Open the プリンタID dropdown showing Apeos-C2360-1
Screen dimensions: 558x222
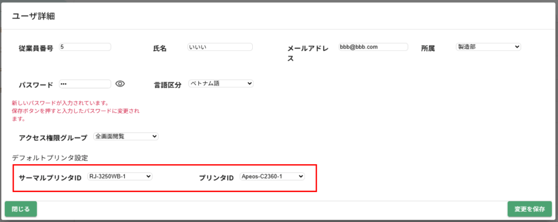pyautogui.click(x=272, y=177)
